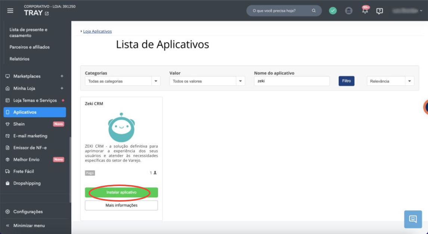Viewport: 428px width, 234px height.
Task: Click the CORPORATIVO - LOJA: 391250 text
Action: [x=50, y=6]
